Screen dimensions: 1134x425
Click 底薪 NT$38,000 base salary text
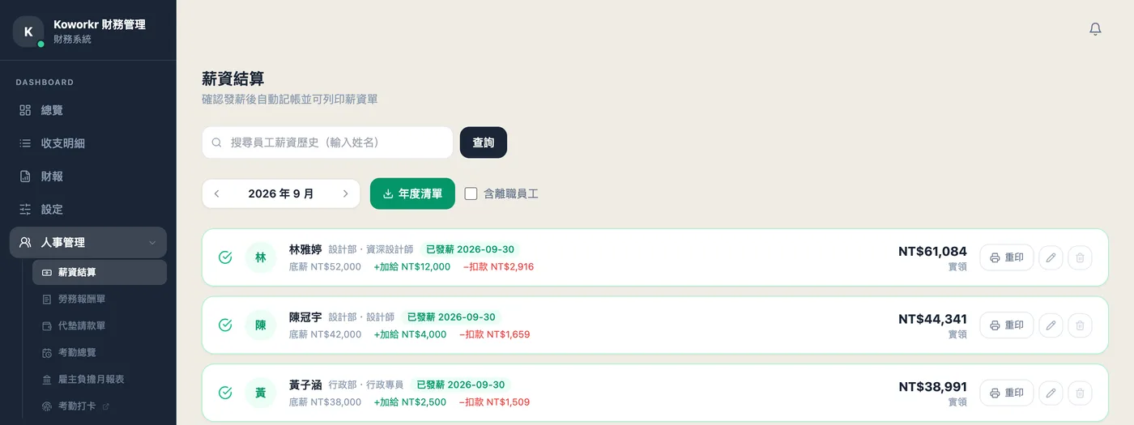point(325,402)
